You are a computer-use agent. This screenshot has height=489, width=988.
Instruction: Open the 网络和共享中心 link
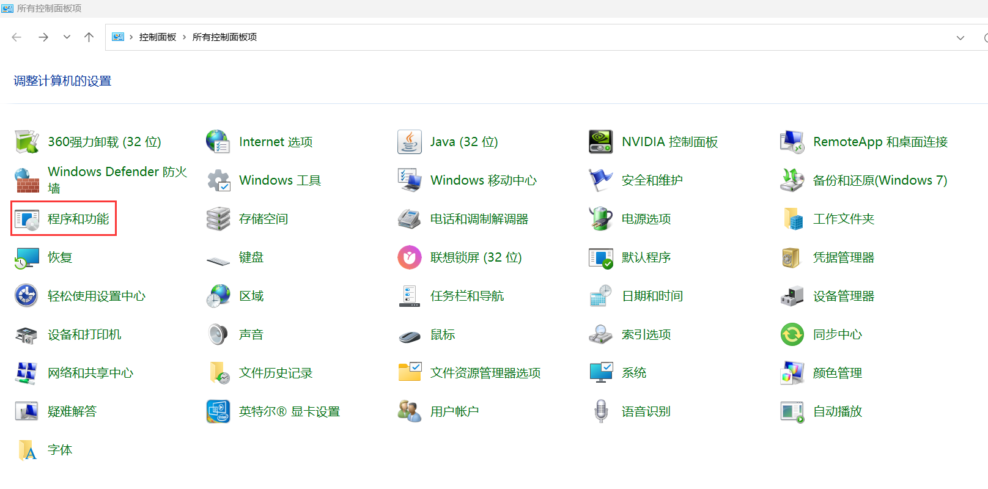pyautogui.click(x=90, y=373)
